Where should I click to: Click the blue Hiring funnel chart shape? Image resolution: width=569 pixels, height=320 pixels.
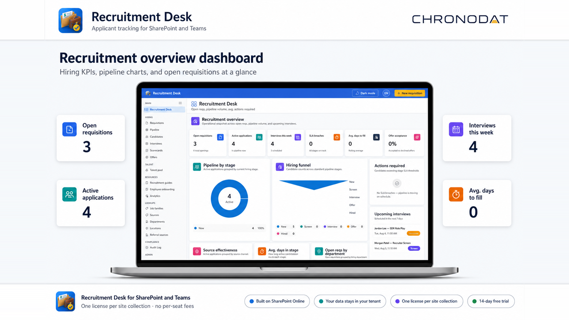pyautogui.click(x=313, y=185)
